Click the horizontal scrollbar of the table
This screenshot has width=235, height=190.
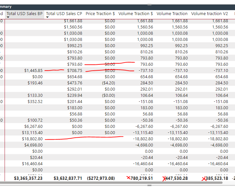click(x=111, y=182)
